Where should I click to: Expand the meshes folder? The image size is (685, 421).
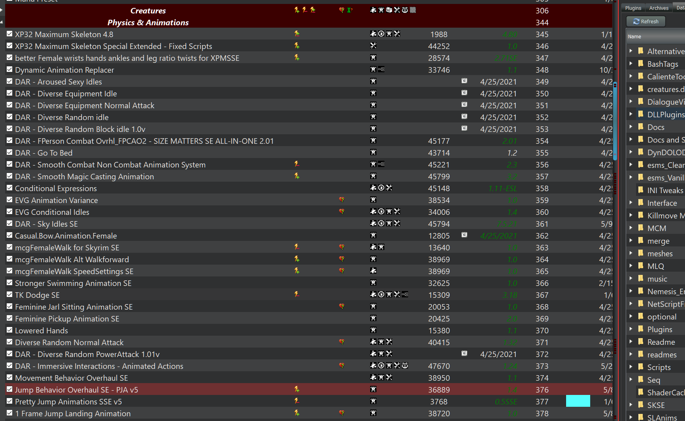[631, 253]
